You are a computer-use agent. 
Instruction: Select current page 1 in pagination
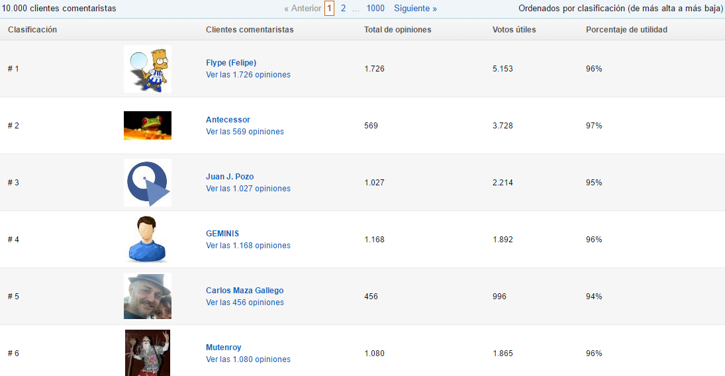click(x=329, y=9)
